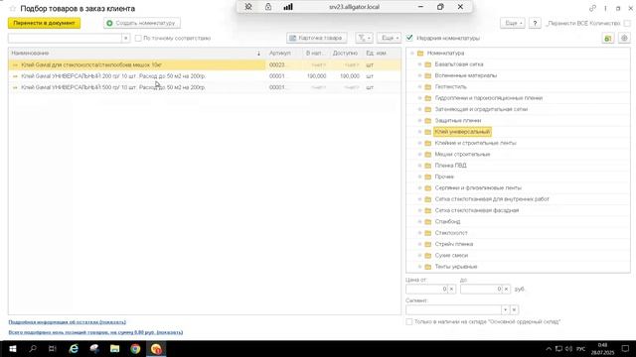Show total selected items sum link

tap(95, 332)
